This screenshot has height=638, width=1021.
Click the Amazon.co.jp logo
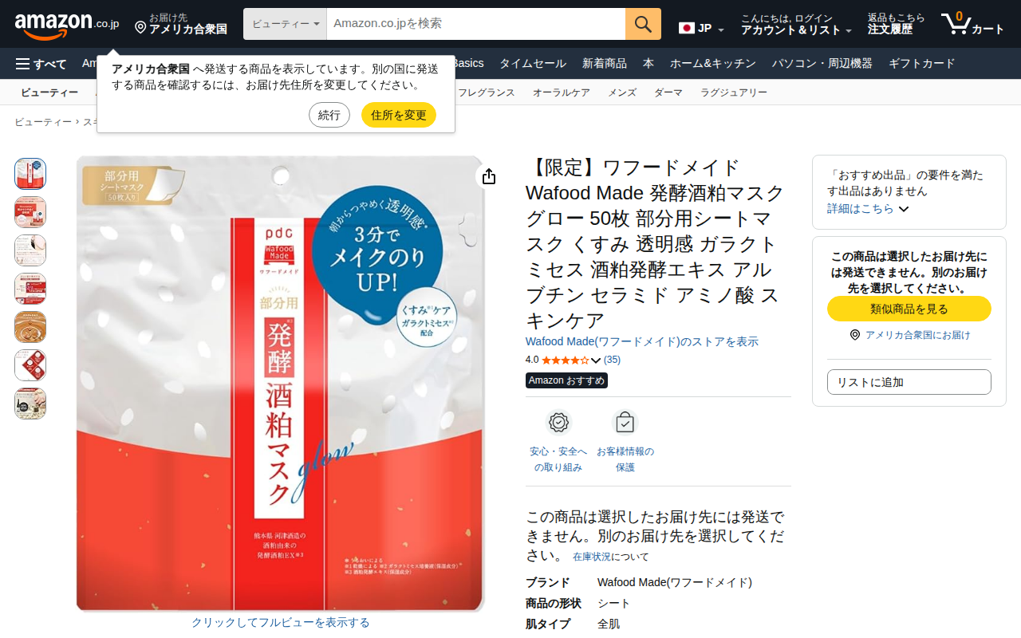[66, 25]
